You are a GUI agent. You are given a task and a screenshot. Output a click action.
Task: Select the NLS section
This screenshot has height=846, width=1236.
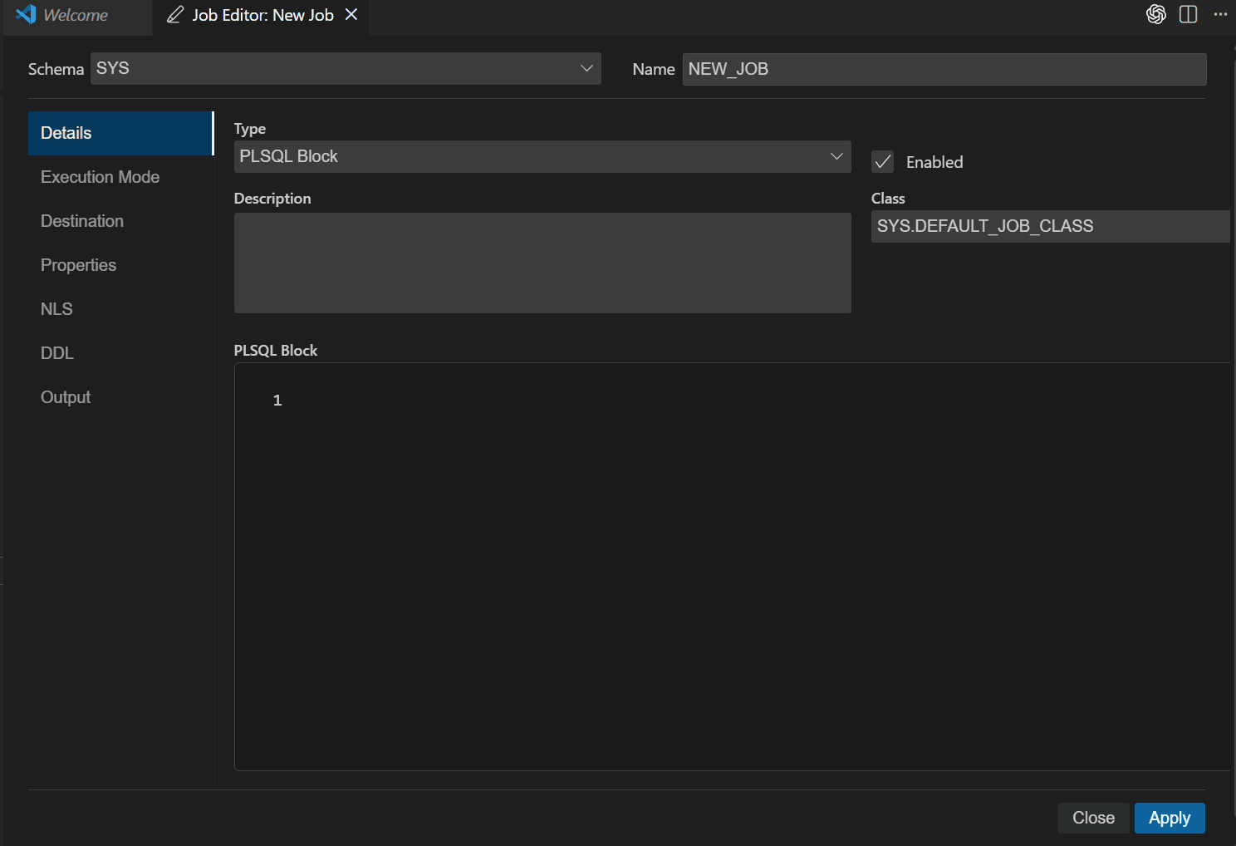[x=56, y=309]
